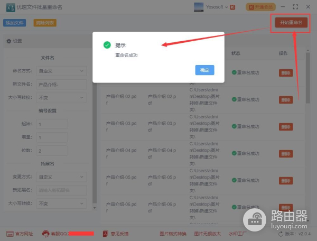This screenshot has height=241, width=317.
Task: Click the green check icon for 产品介绍-04.pdf
Action: (x=234, y=153)
